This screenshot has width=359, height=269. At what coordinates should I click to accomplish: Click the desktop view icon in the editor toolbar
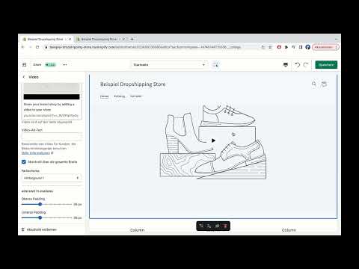pos(286,65)
